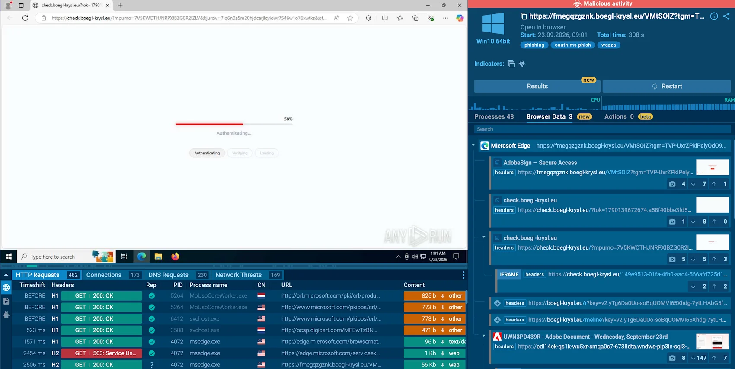Click the Restart button
Screen dimensions: 735x369
pyautogui.click(x=667, y=86)
